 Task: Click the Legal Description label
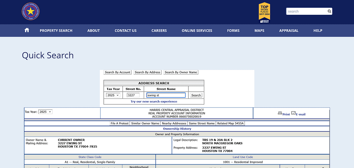tap(185, 140)
